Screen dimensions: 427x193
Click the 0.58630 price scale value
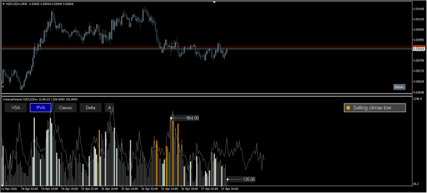pyautogui.click(x=419, y=81)
